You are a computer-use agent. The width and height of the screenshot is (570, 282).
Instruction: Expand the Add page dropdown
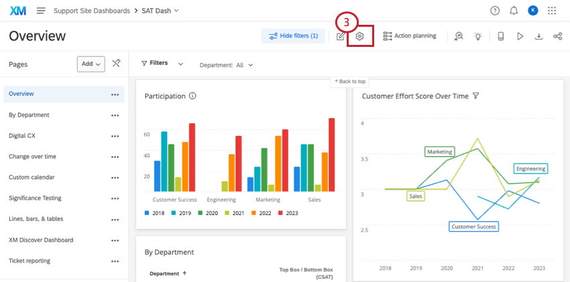[x=91, y=64]
